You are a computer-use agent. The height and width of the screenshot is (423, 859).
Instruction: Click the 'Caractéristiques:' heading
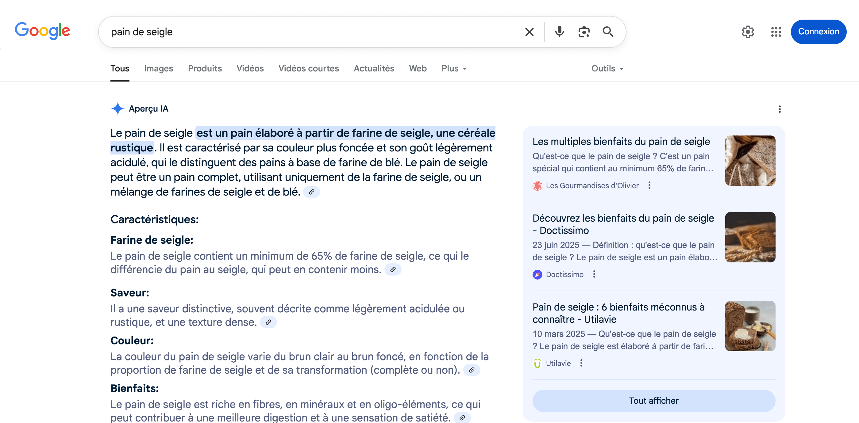(x=154, y=219)
